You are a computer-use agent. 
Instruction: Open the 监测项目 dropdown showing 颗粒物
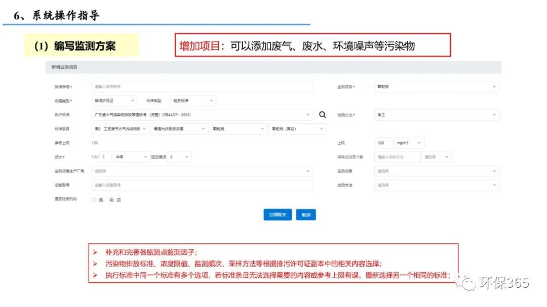[436, 87]
